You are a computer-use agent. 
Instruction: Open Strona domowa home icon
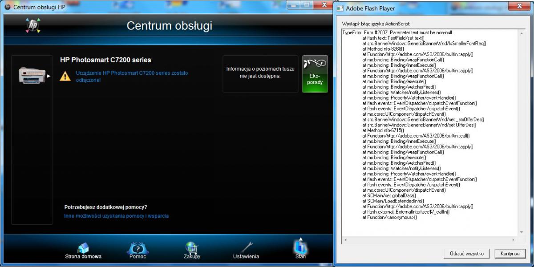83,248
